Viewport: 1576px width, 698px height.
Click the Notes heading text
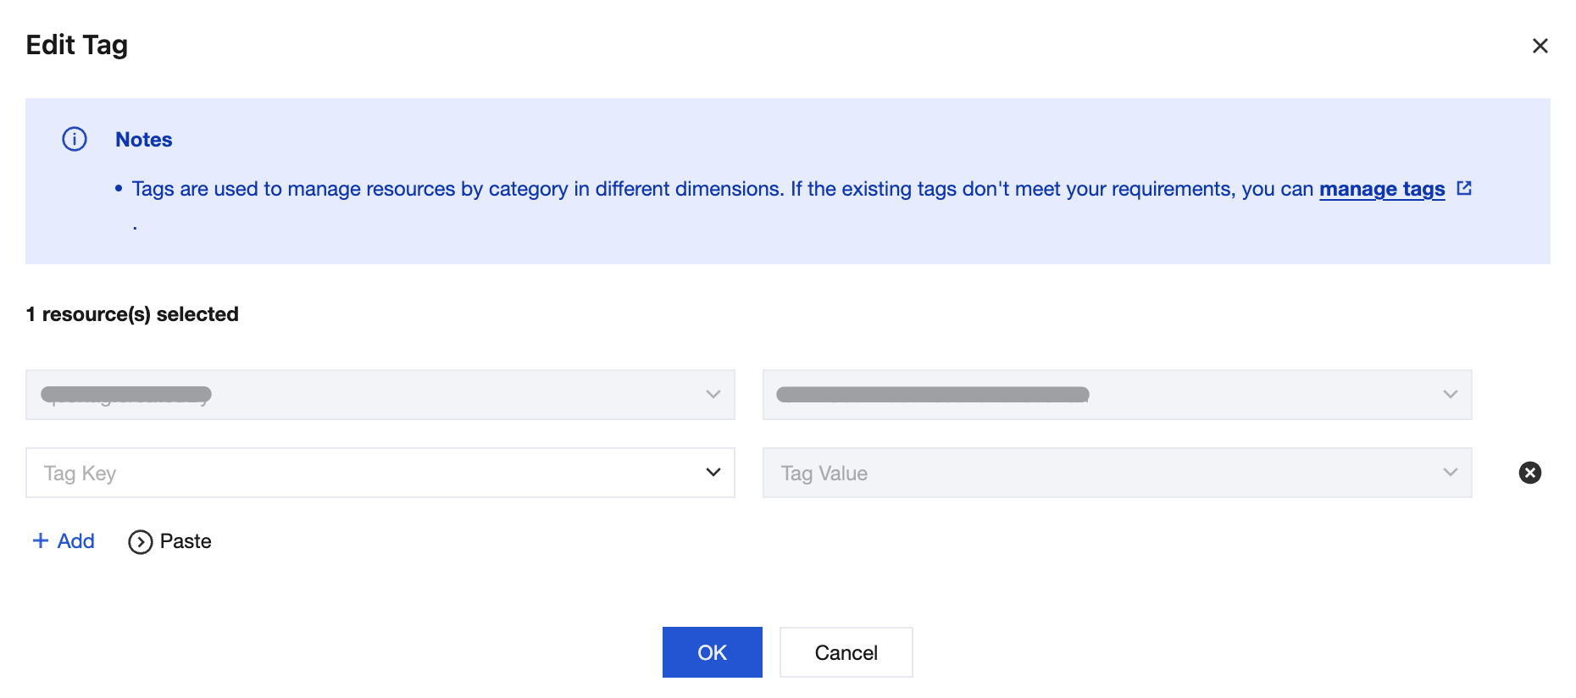pyautogui.click(x=143, y=140)
